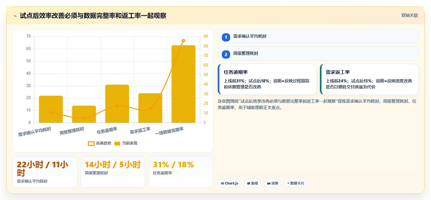The image size is (431, 200).
Task: Click the x-axis label 周报整理耗时
Action: click(72, 131)
